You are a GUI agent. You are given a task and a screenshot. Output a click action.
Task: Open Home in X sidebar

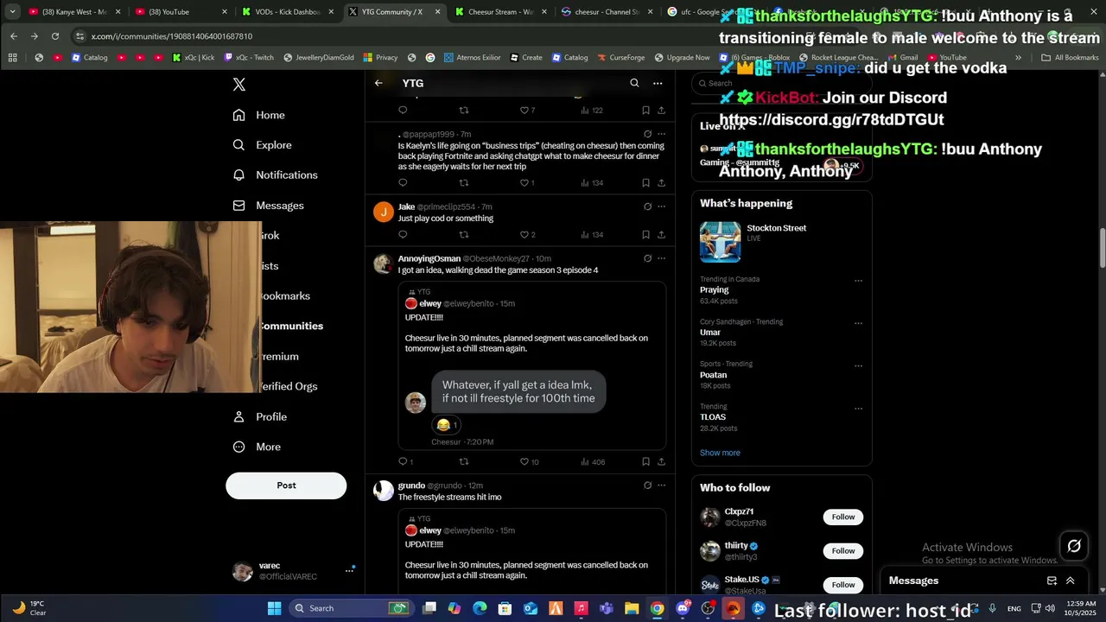[259, 115]
